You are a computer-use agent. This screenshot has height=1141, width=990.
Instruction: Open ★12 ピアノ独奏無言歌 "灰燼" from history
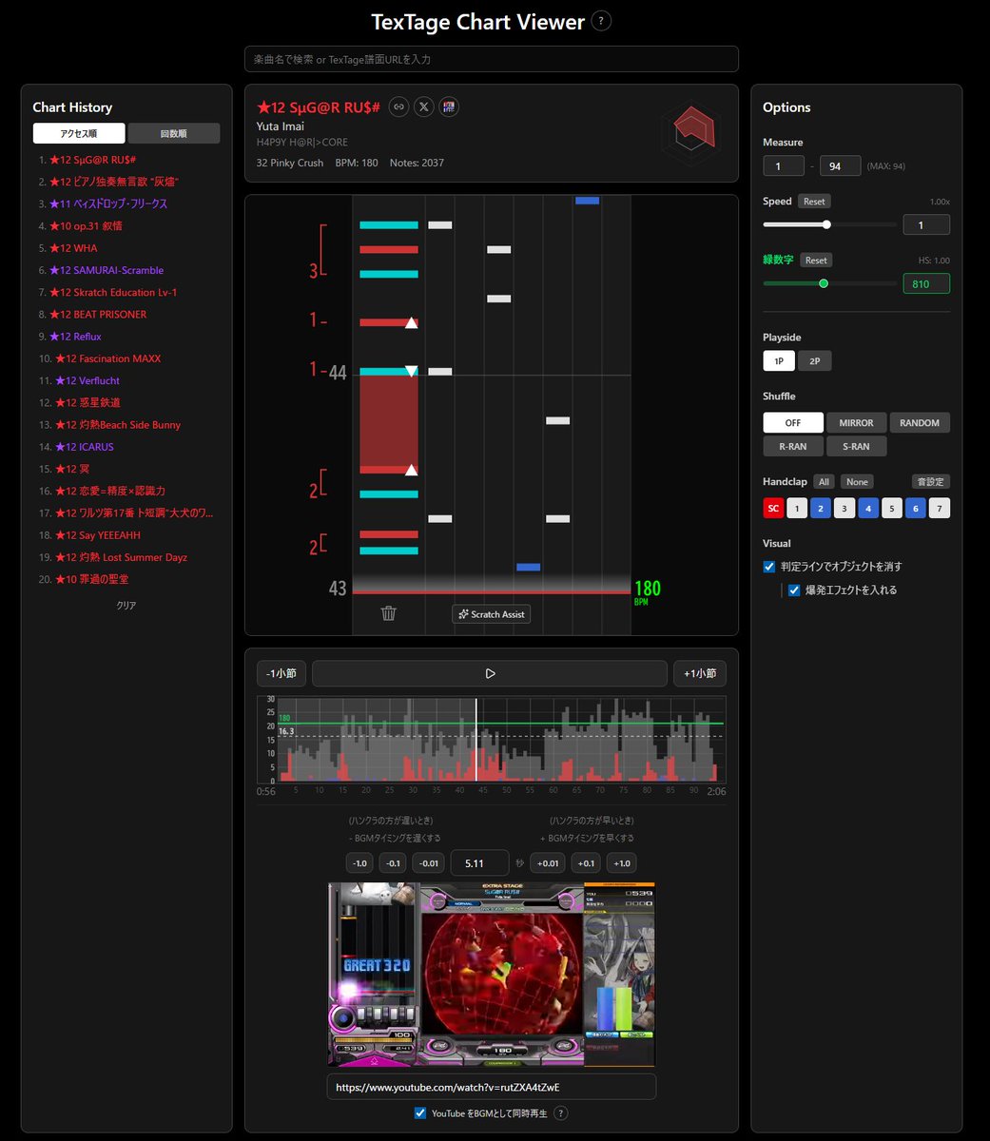point(116,182)
